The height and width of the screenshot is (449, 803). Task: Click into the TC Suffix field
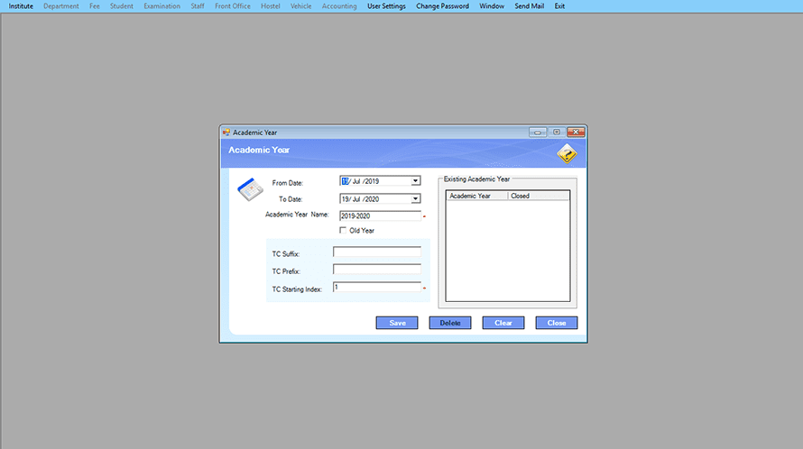[x=377, y=252]
